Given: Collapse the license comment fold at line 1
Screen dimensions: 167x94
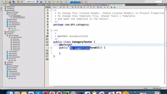Looking at the screenshot, I should (51, 10).
